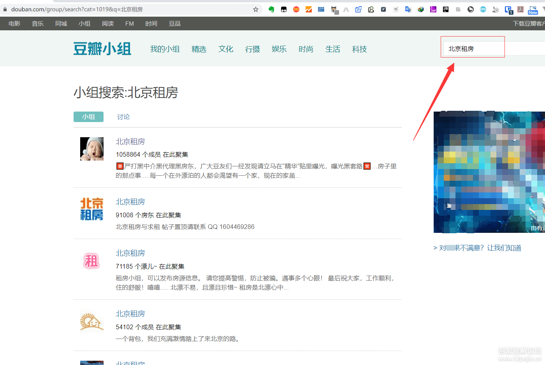The image size is (545, 365).
Task: Click the orange chart extension icon
Action: (309, 9)
